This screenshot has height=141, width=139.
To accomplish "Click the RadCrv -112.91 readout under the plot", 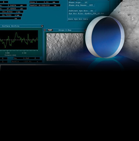I will tap(27, 61).
